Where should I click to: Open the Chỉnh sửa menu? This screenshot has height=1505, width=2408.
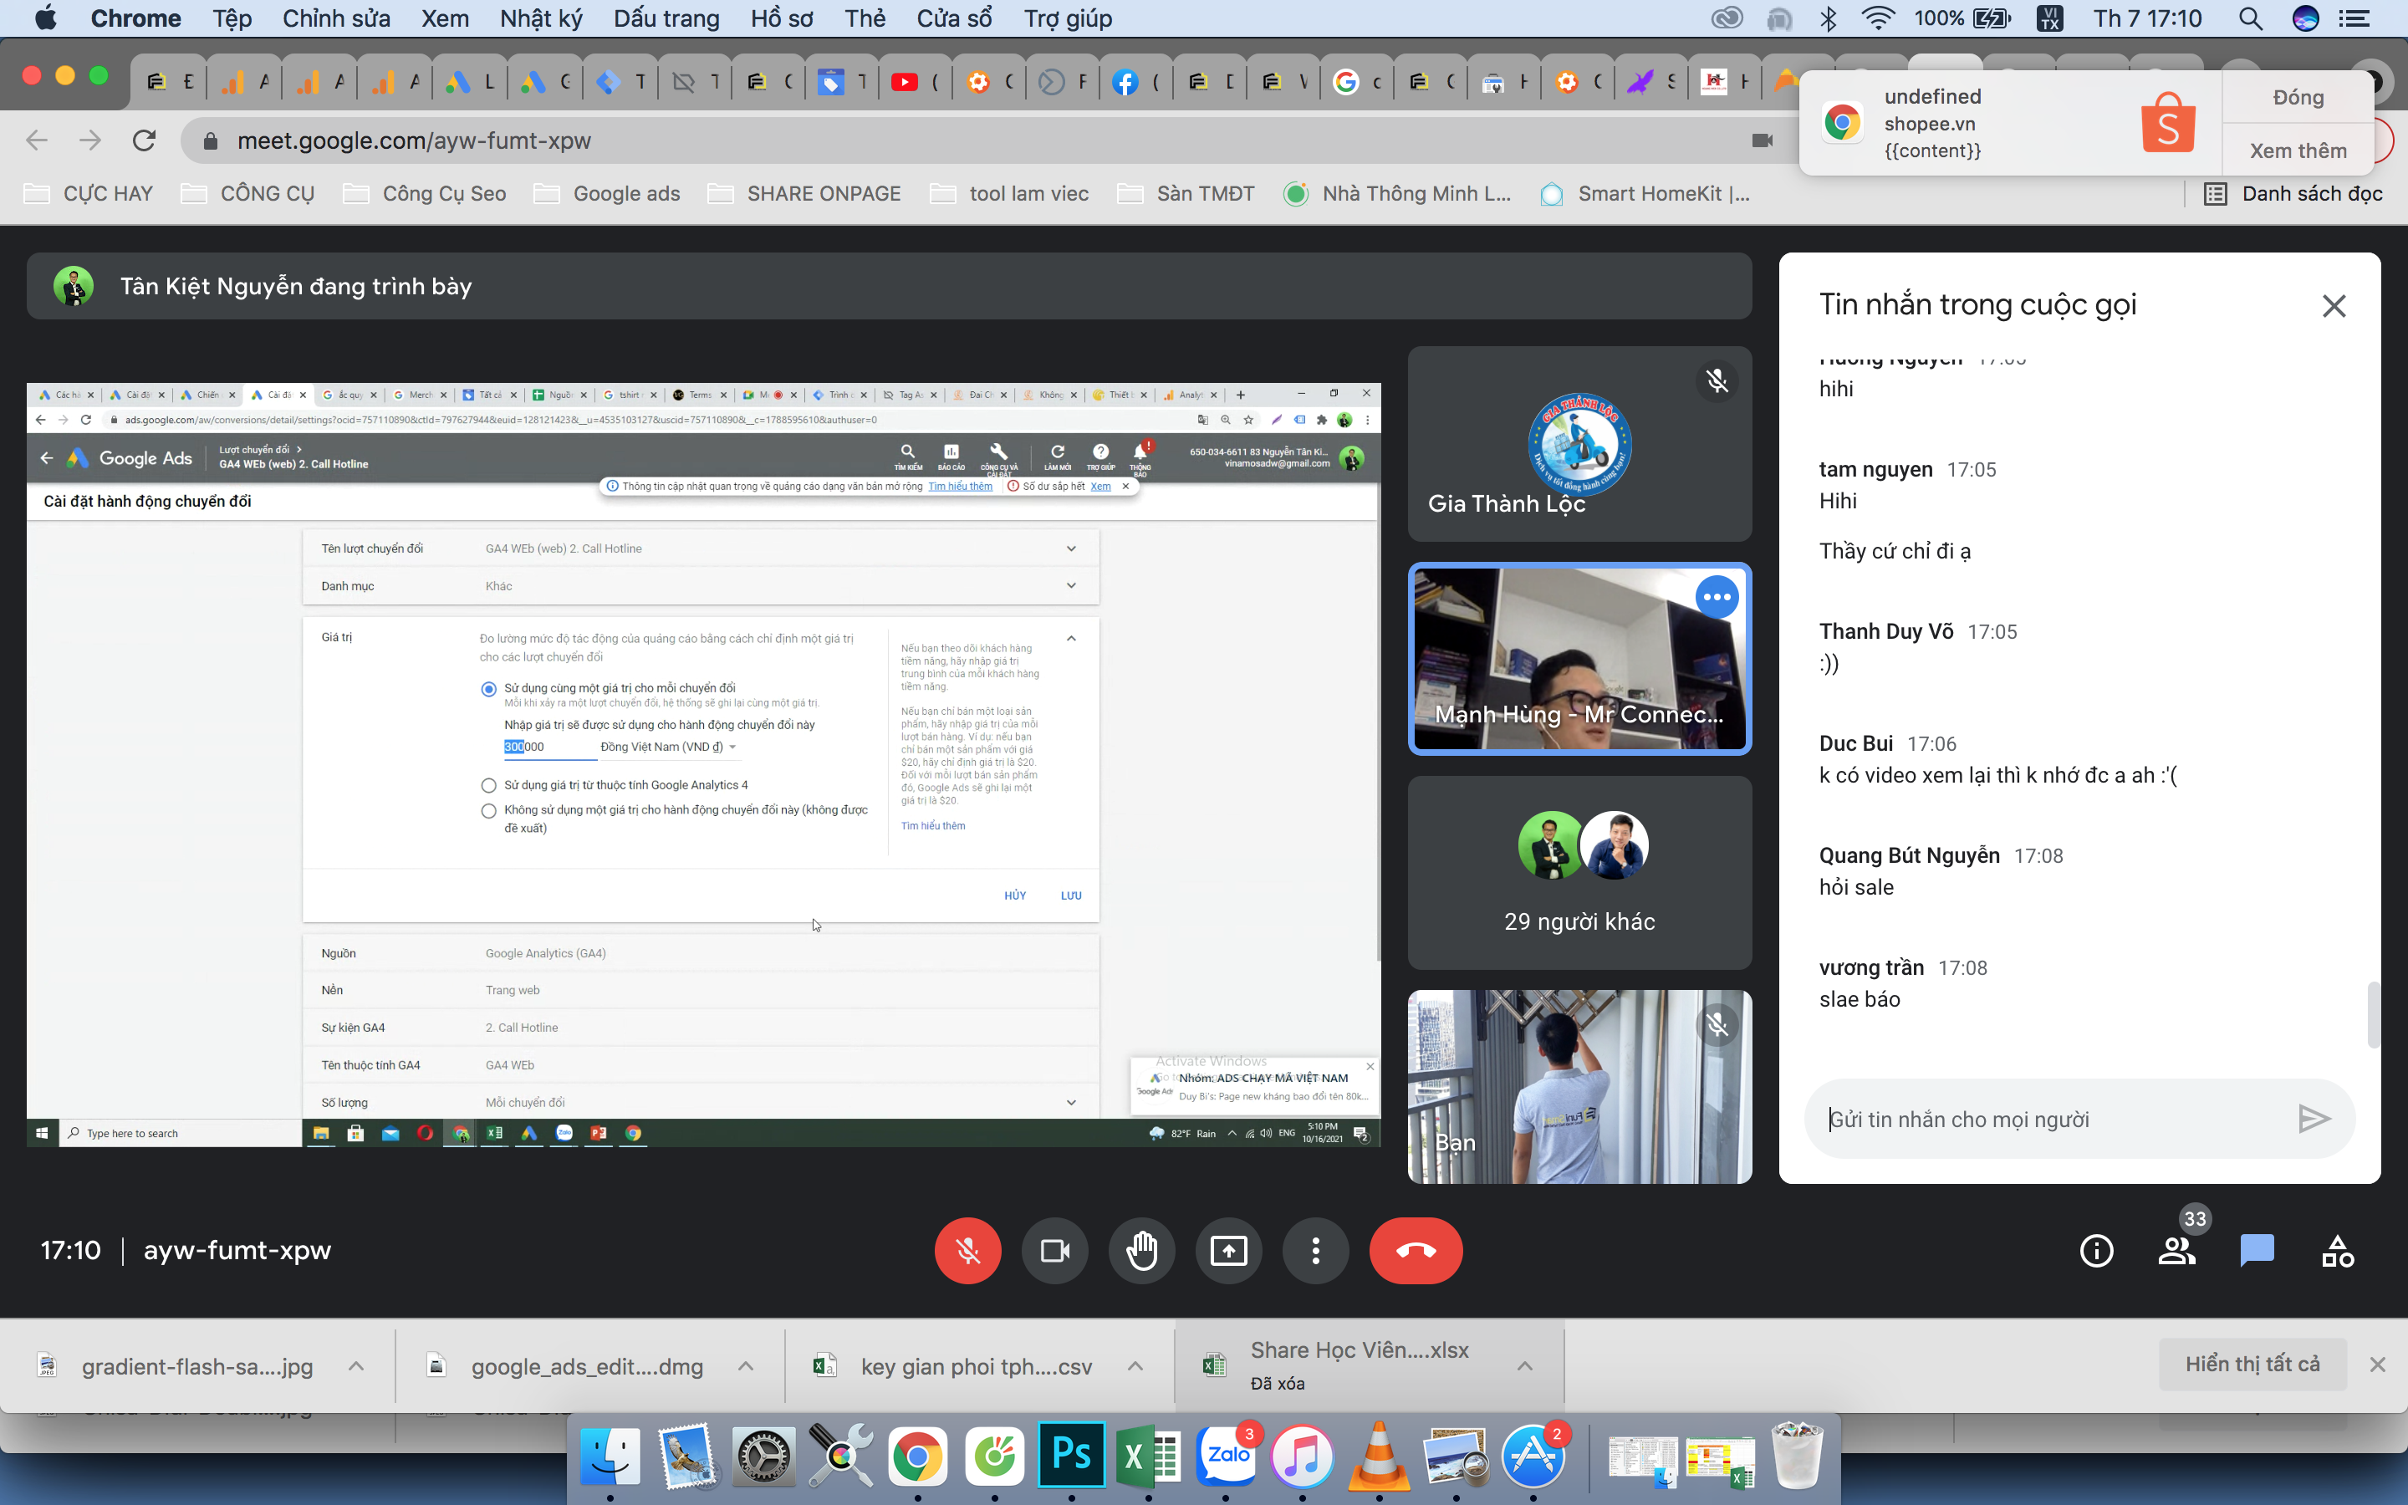pos(336,18)
